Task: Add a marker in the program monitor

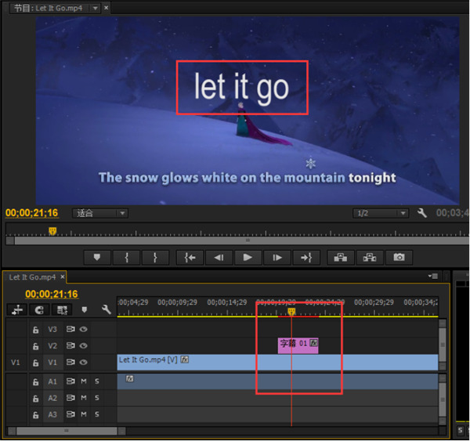Action: point(97,257)
